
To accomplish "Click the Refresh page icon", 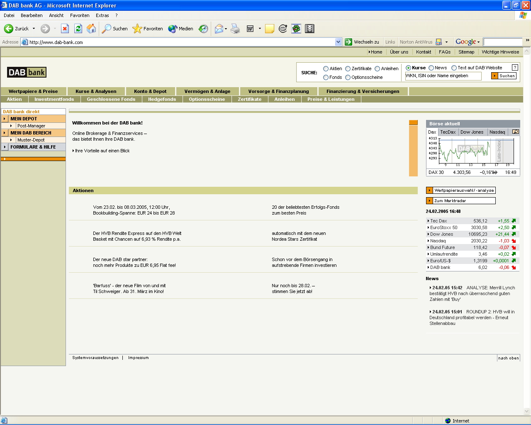I will (78, 29).
